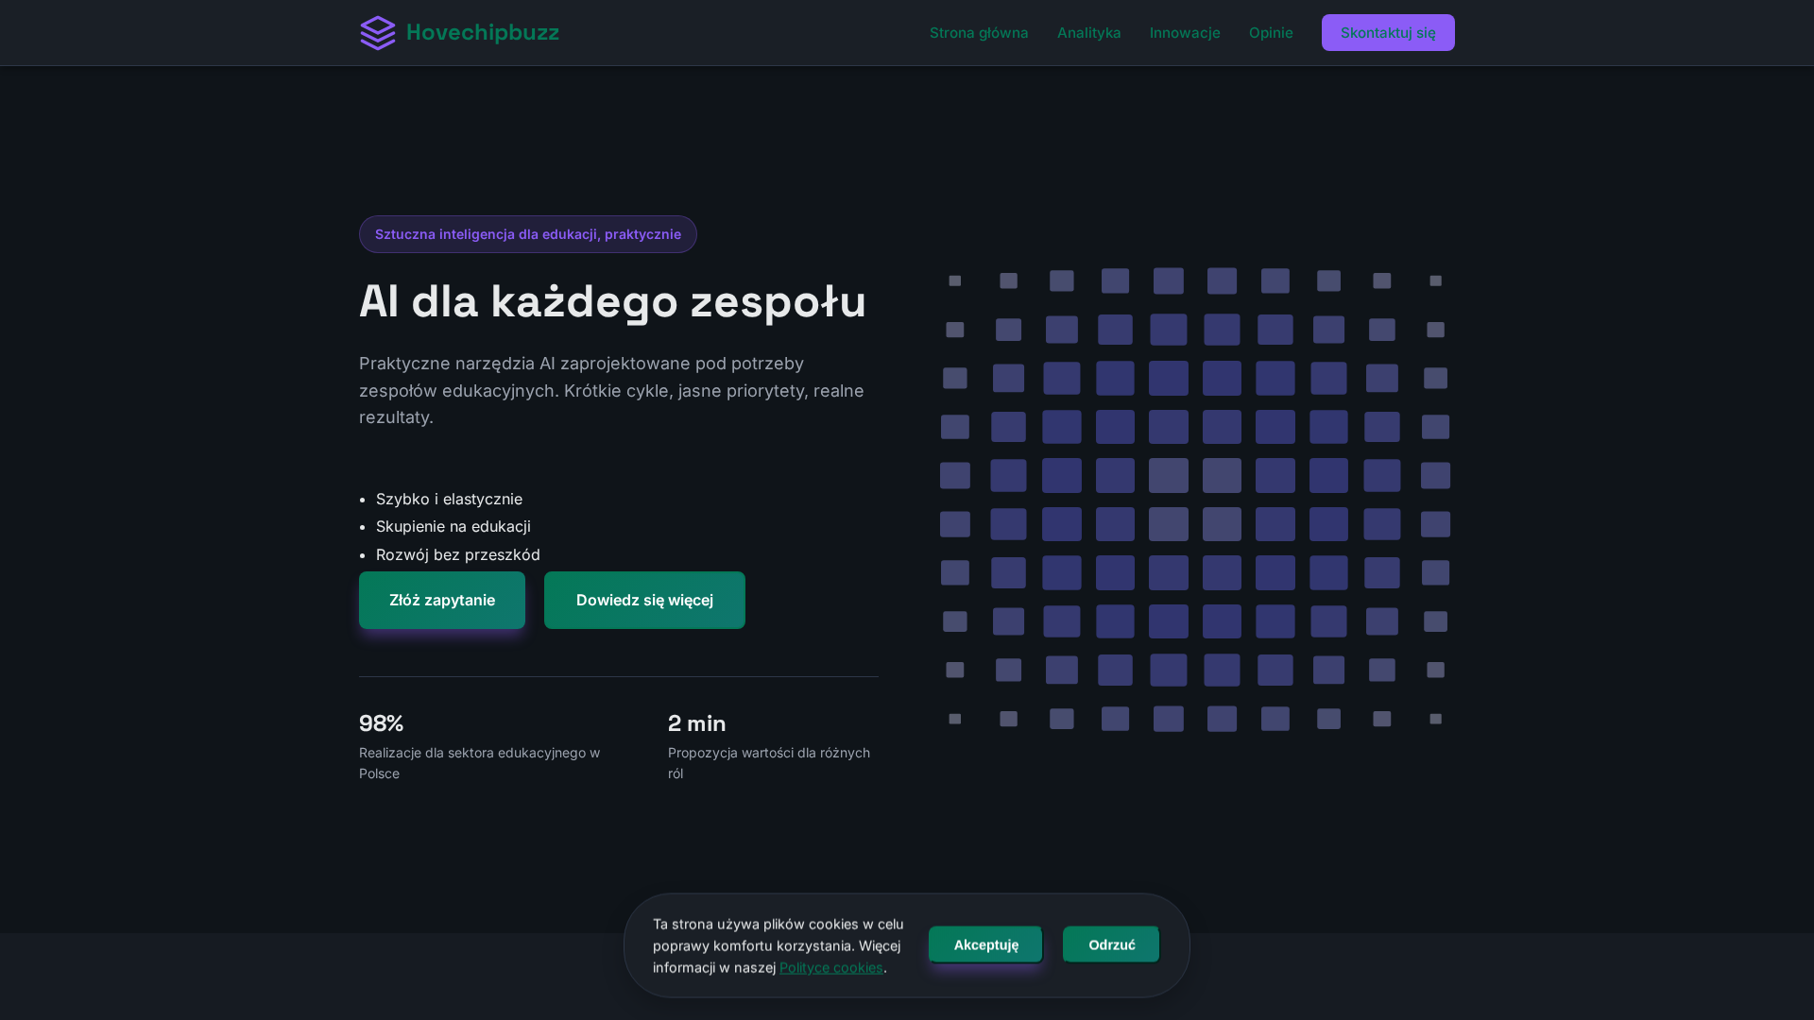Image resolution: width=1814 pixels, height=1020 pixels.
Task: Click the heading AI dla każdego zespołu
Action: coord(612,302)
